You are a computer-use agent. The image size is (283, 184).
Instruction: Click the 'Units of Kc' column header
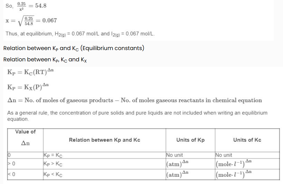pos(247,140)
